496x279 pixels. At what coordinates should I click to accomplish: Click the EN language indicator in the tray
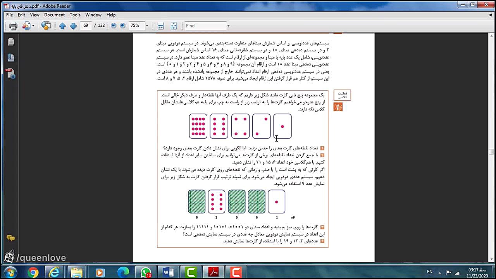pyautogui.click(x=429, y=272)
